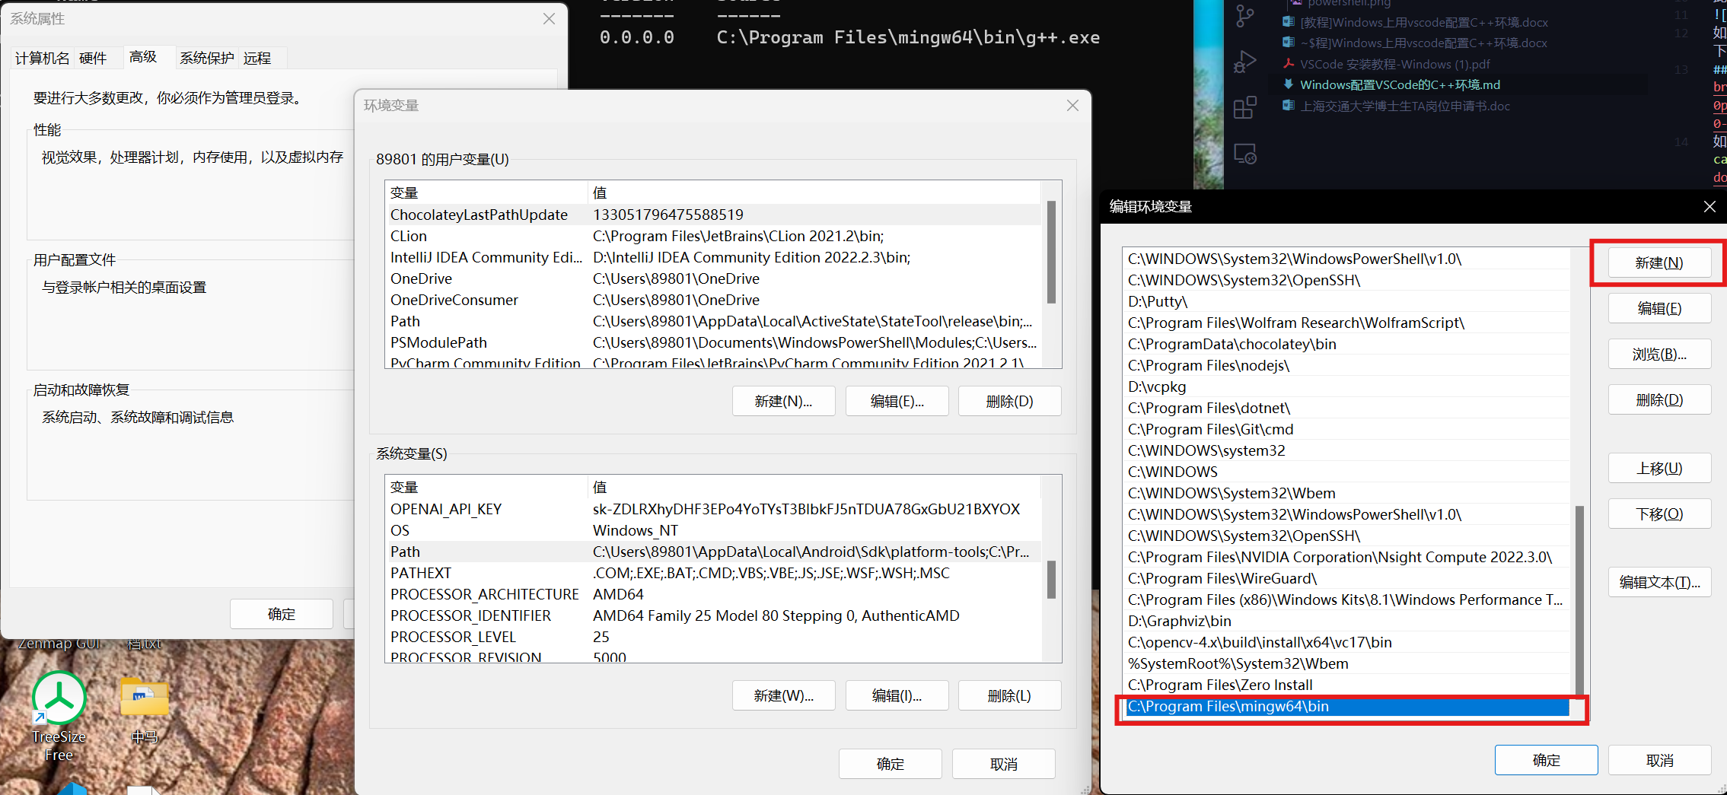This screenshot has width=1727, height=795.
Task: Open Source Control view in VS Code
Action: point(1245,16)
